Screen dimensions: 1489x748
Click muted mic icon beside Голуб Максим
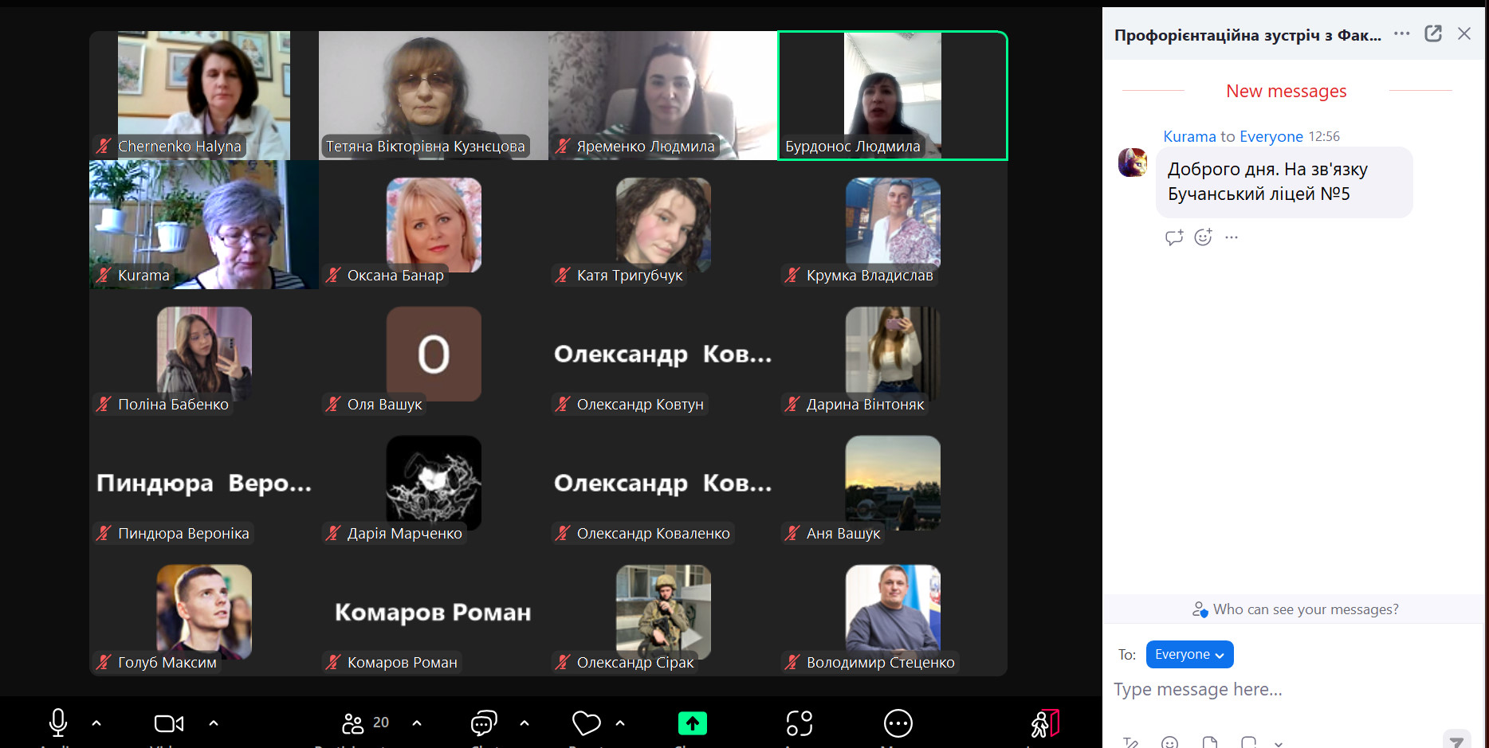click(x=104, y=662)
